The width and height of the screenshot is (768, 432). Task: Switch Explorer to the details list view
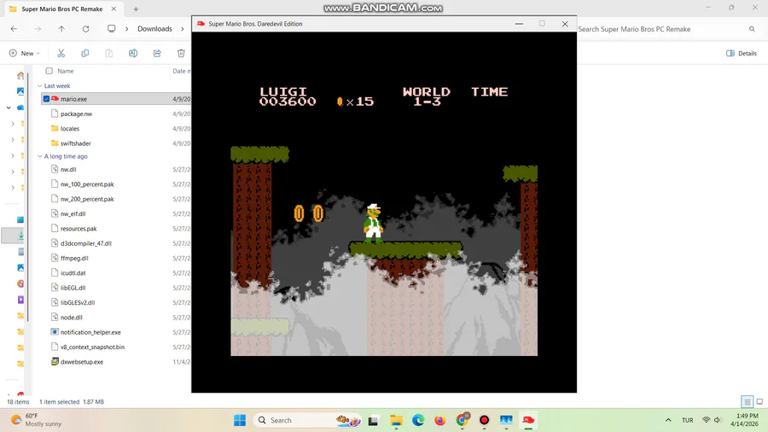pyautogui.click(x=747, y=401)
